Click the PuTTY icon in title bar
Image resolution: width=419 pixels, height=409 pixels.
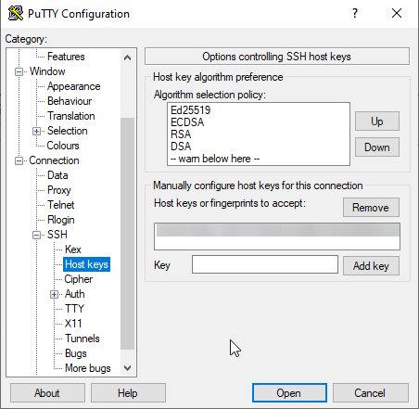[x=16, y=13]
